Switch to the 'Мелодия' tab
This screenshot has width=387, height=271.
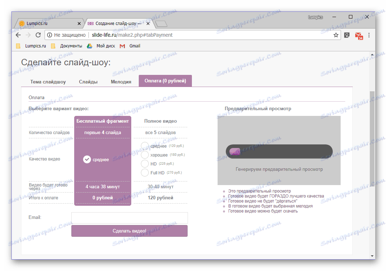pyautogui.click(x=121, y=82)
